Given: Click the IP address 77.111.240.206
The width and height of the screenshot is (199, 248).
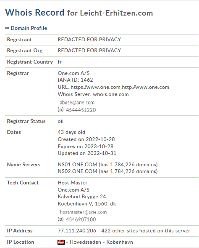Looking at the screenshot, I should pos(77,231).
